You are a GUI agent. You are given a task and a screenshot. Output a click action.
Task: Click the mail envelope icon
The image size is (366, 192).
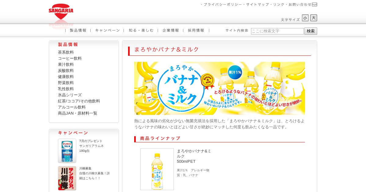point(314,4)
